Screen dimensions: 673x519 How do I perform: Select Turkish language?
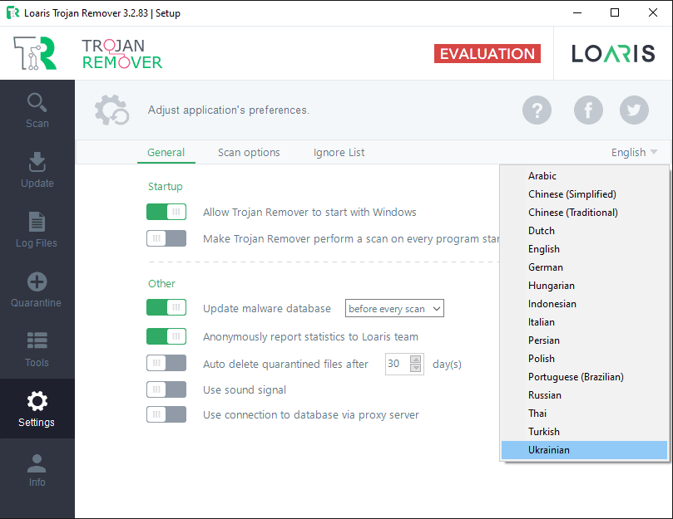click(584, 432)
